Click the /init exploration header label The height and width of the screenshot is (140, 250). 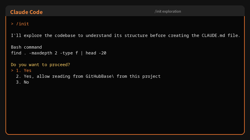[x=168, y=12]
